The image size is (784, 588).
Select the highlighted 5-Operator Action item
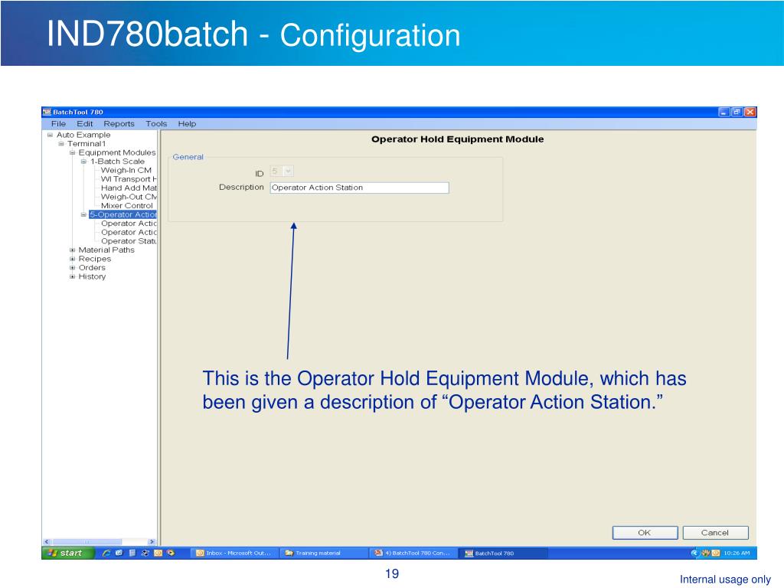(x=123, y=214)
